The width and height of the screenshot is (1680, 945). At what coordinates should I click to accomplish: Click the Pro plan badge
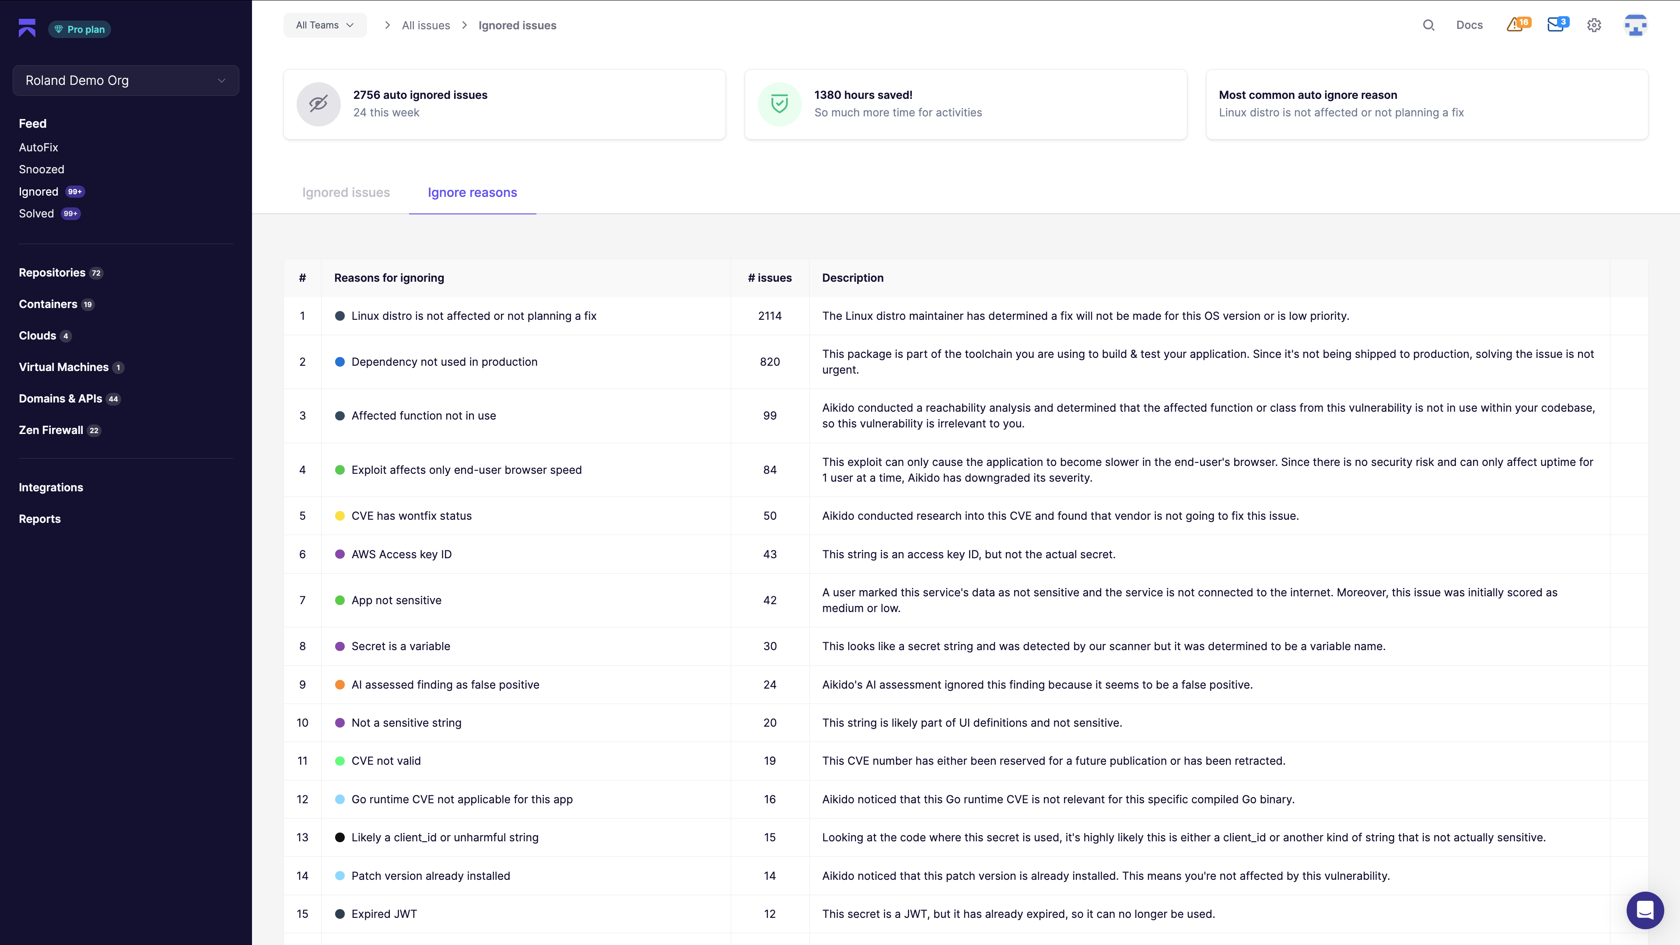point(80,29)
